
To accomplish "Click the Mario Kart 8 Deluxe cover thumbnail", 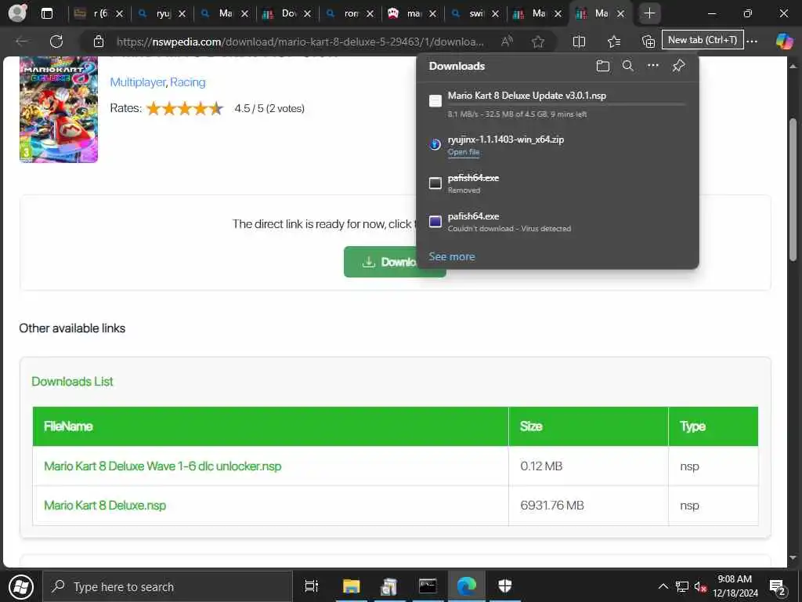I will [59, 110].
